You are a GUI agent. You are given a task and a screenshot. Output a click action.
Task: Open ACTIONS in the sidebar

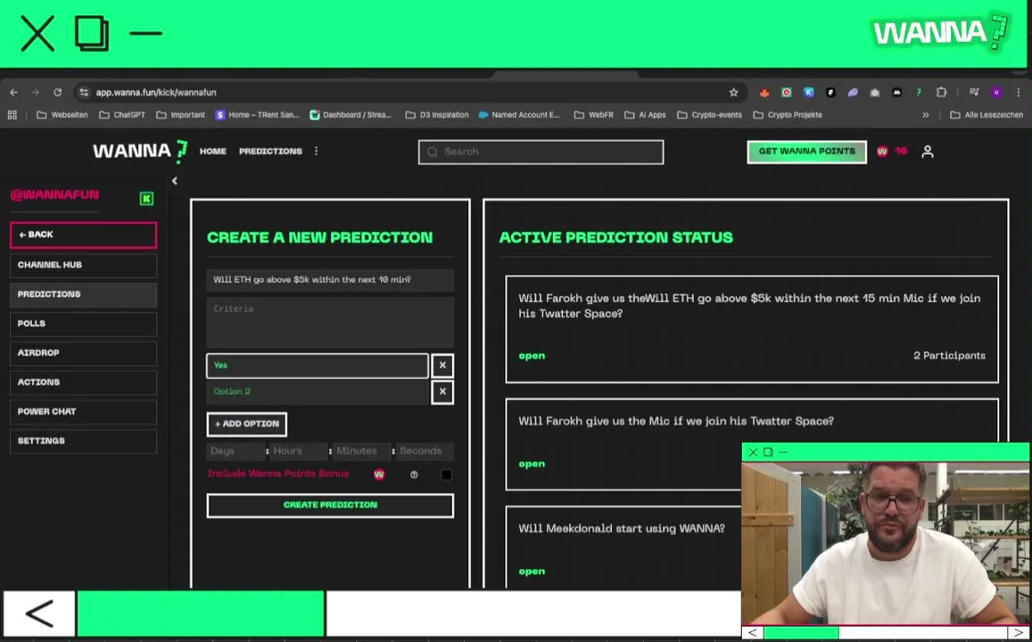click(84, 383)
